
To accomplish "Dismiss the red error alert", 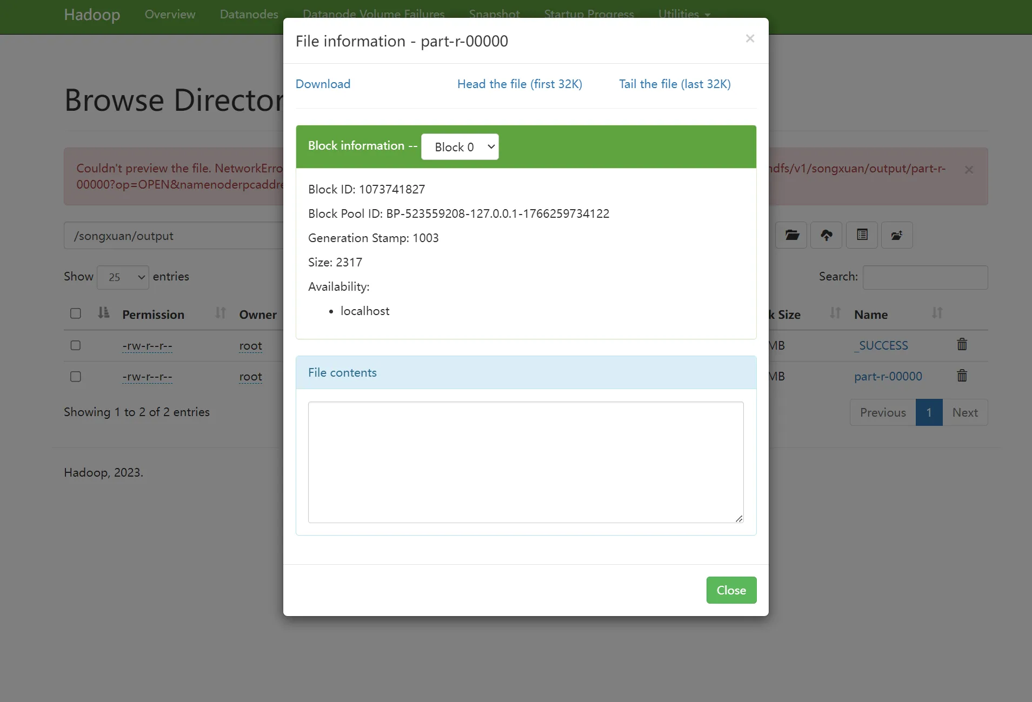I will (x=969, y=170).
